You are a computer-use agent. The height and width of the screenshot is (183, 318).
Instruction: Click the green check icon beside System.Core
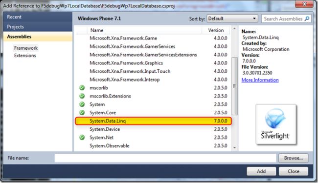[x=82, y=113]
